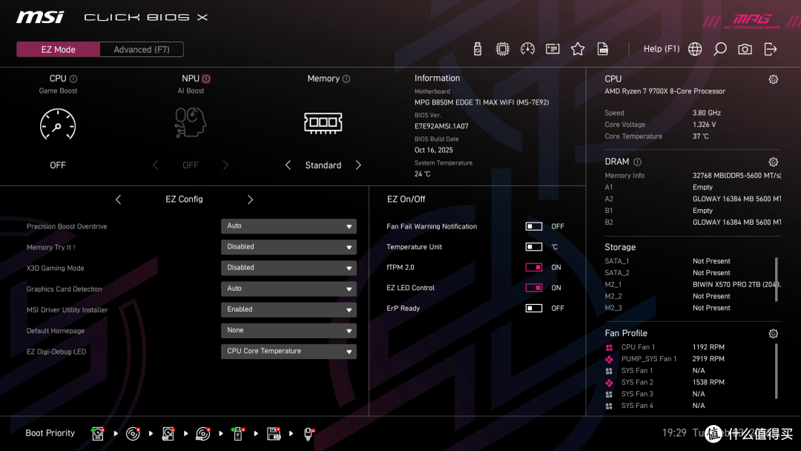Viewport: 801px width, 451px height.
Task: Open Graphics Card Detection dropdown
Action: 289,289
